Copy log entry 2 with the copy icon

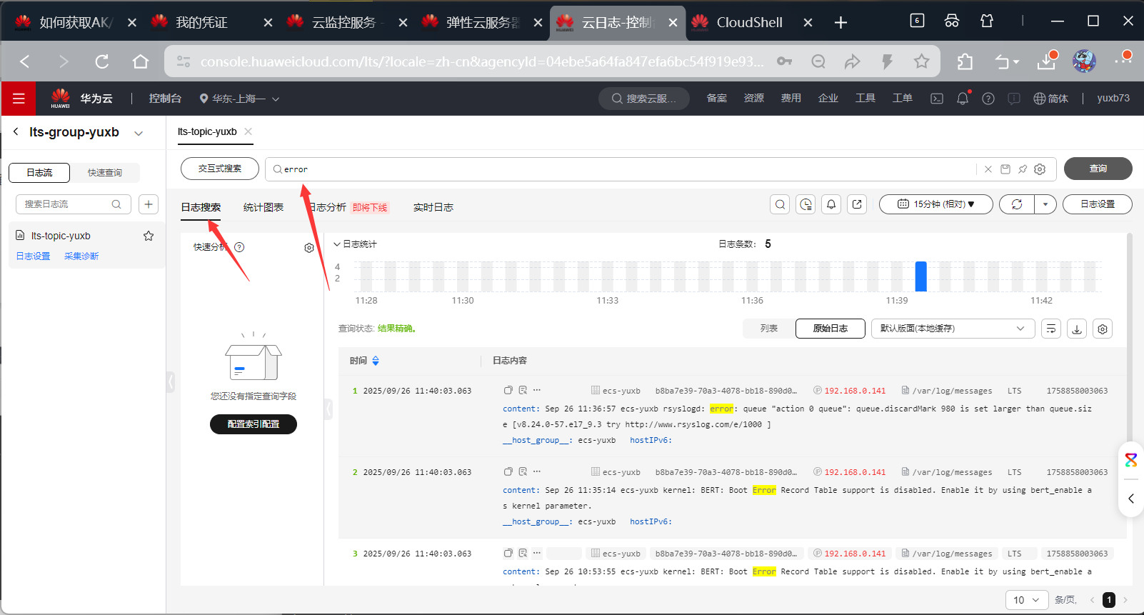(x=508, y=472)
